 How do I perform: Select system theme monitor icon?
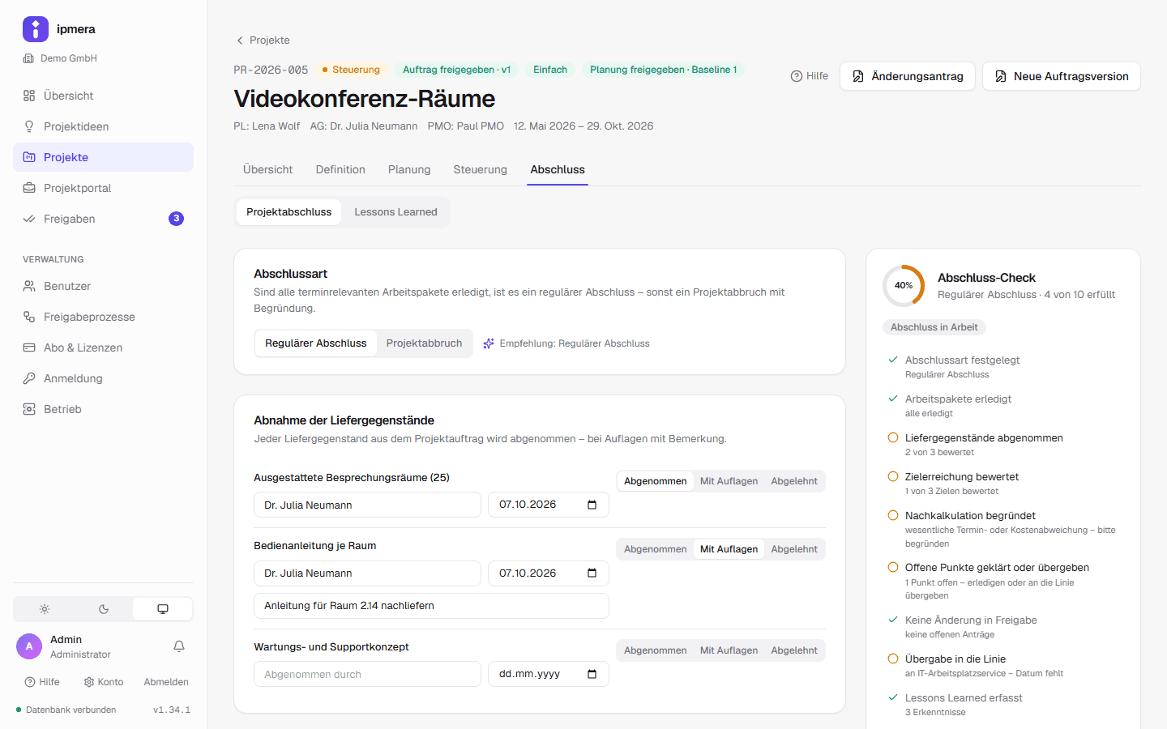(163, 609)
